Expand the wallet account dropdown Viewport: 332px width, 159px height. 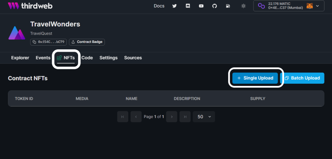click(317, 6)
